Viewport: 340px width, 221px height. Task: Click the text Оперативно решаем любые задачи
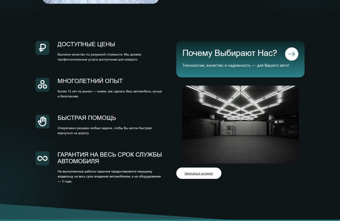tap(105, 131)
